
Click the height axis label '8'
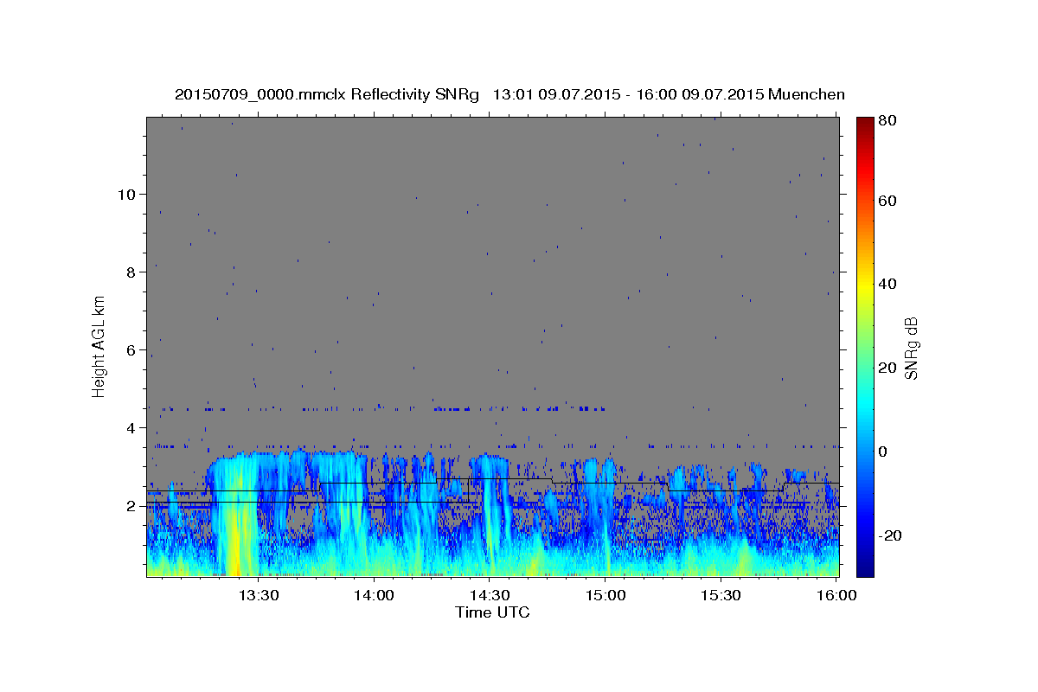[x=131, y=272]
